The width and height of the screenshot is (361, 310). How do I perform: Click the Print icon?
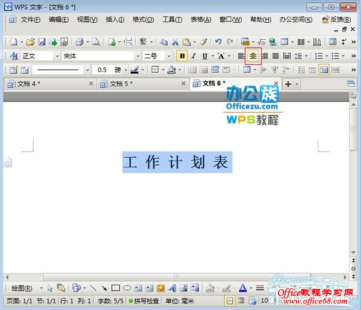tap(79, 42)
